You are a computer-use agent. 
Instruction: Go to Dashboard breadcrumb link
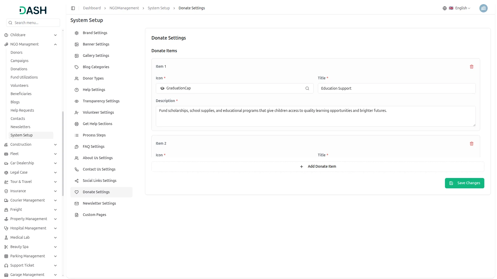92,8
